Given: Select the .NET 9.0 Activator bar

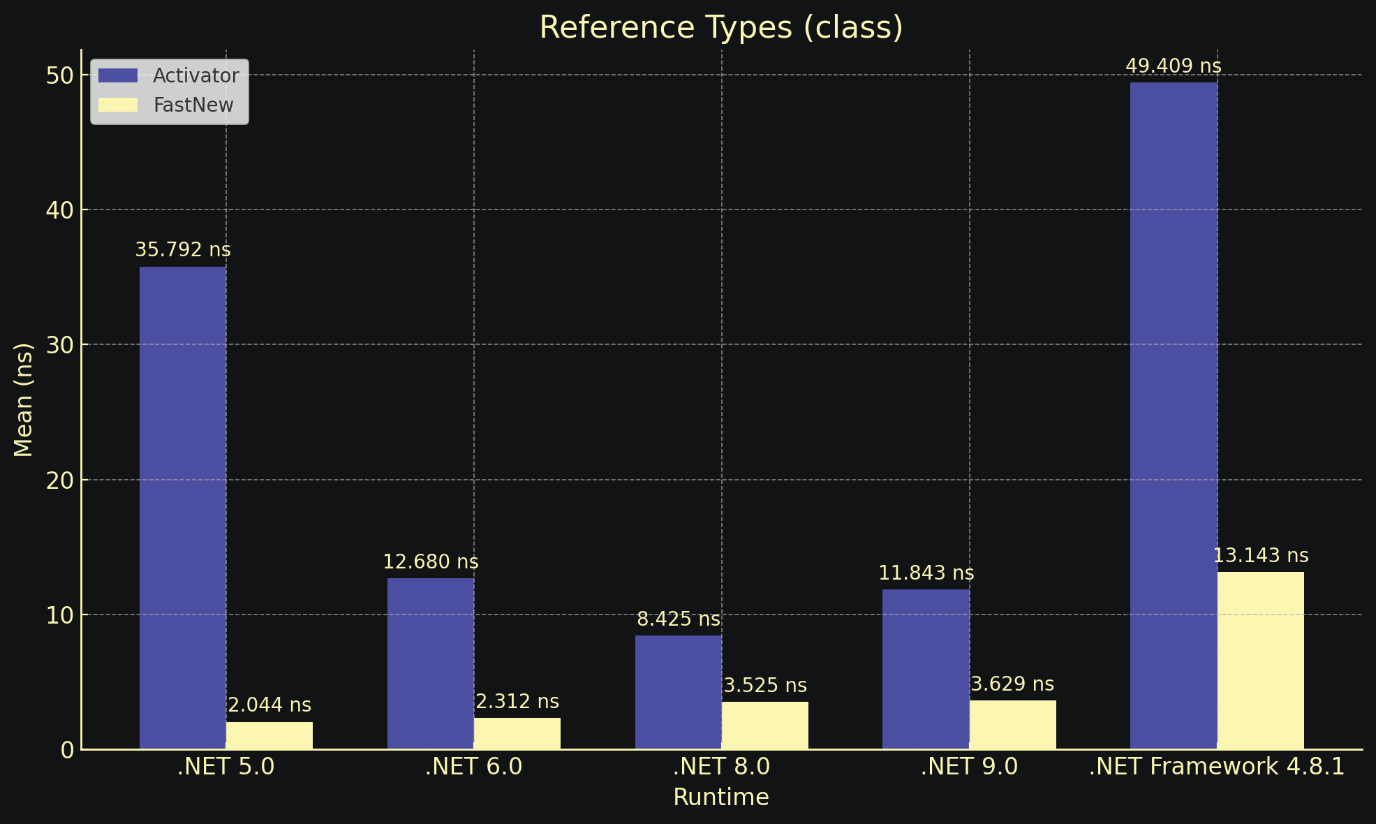Looking at the screenshot, I should click(926, 669).
